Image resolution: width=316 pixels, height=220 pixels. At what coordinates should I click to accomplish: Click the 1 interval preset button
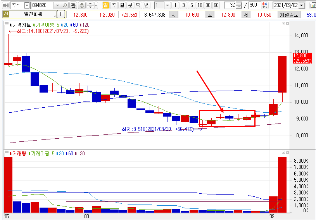click(175, 5)
